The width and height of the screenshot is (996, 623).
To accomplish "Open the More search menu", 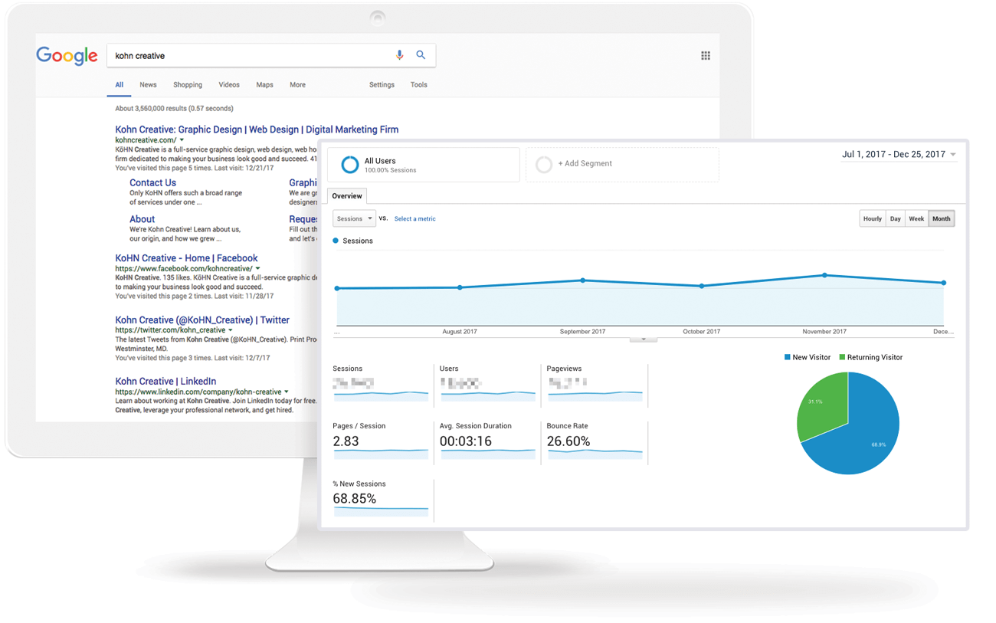I will [x=297, y=85].
